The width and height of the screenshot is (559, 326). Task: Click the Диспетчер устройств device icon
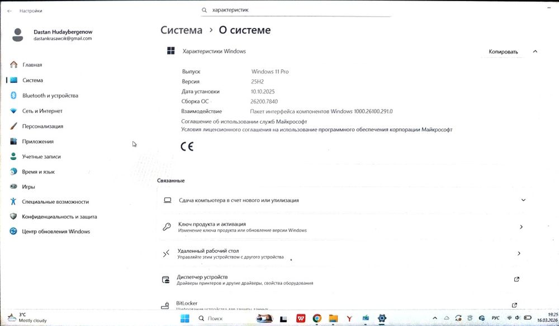click(166, 280)
